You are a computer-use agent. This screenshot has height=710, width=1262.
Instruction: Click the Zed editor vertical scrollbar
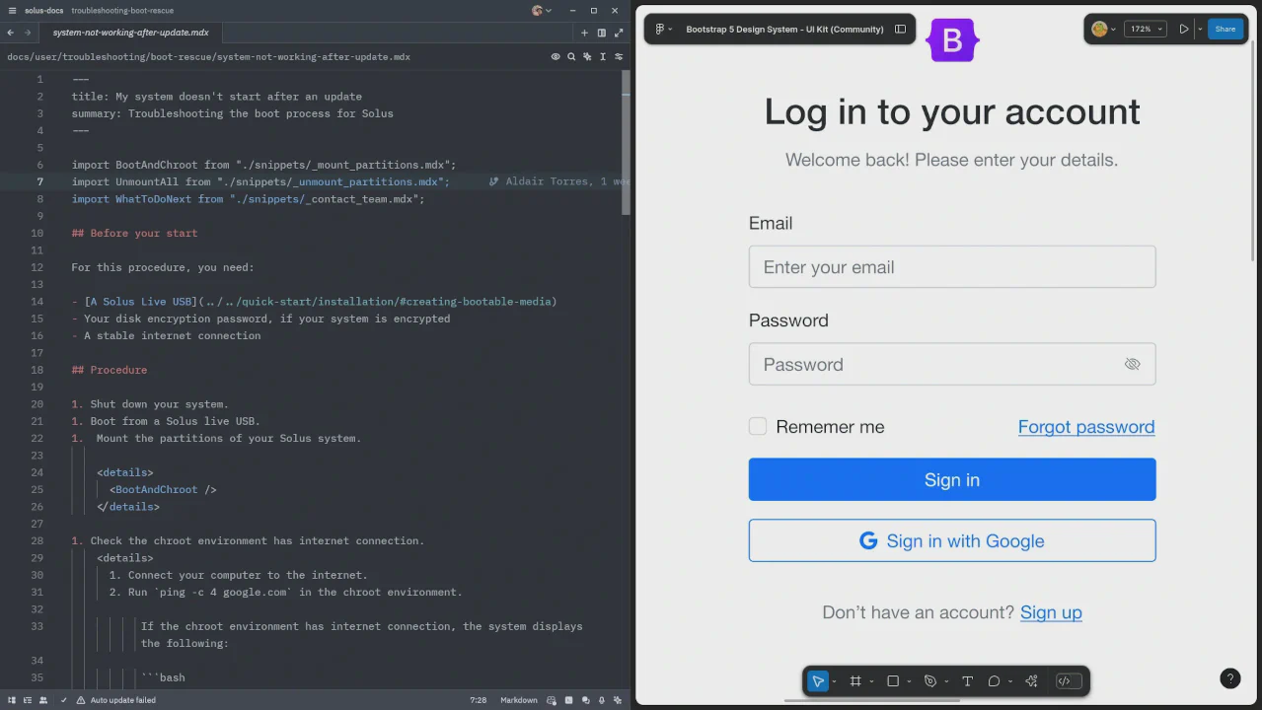pyautogui.click(x=626, y=143)
